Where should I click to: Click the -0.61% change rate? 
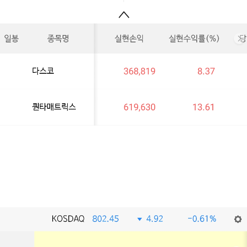202,219
